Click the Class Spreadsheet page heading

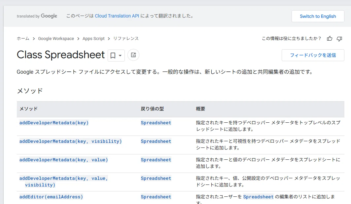(x=61, y=55)
